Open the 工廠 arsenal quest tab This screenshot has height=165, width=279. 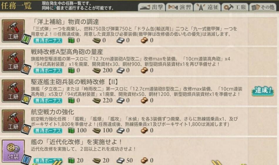[235, 7]
